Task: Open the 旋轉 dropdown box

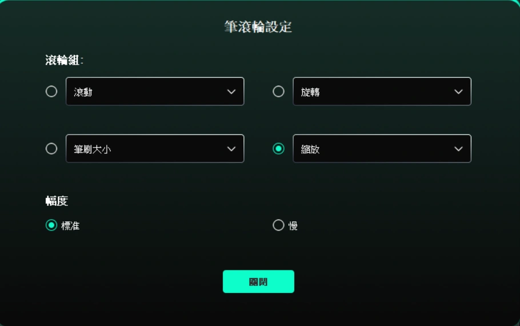Action: [382, 92]
